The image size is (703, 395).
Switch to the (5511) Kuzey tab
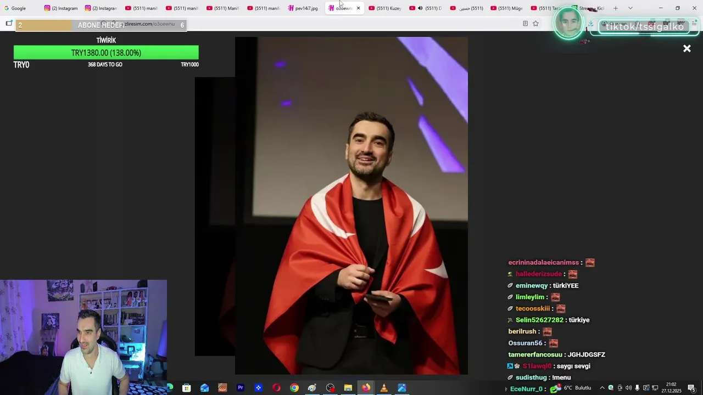(384, 8)
